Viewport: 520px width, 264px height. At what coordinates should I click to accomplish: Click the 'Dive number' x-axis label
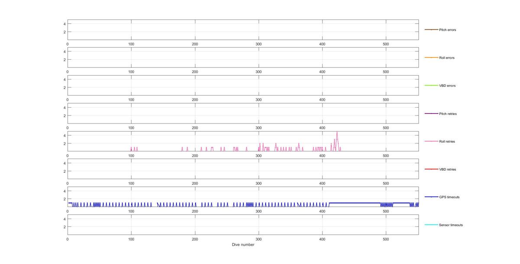243,245
